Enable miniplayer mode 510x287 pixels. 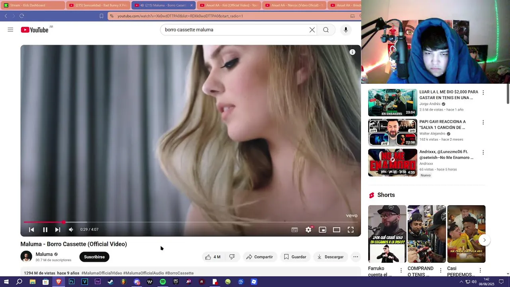coord(322,230)
